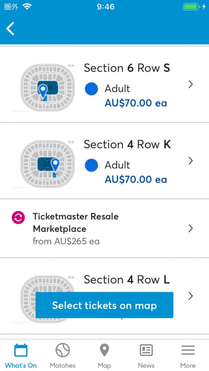Screen dimensions: 209x371
Task: Tap the back arrow in header
Action: [10, 29]
